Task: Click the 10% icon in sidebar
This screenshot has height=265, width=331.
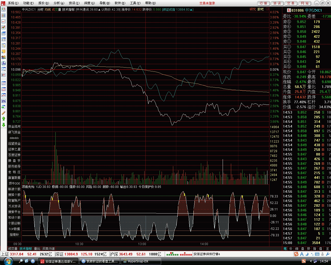Action: [x=4, y=101]
